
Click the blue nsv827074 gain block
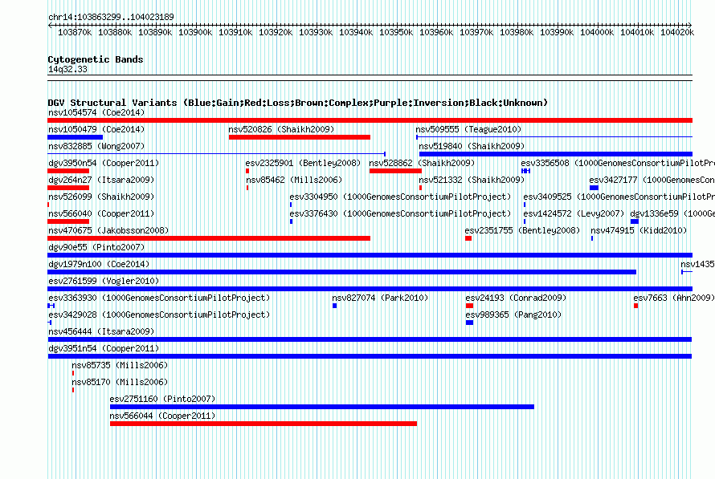tap(335, 306)
